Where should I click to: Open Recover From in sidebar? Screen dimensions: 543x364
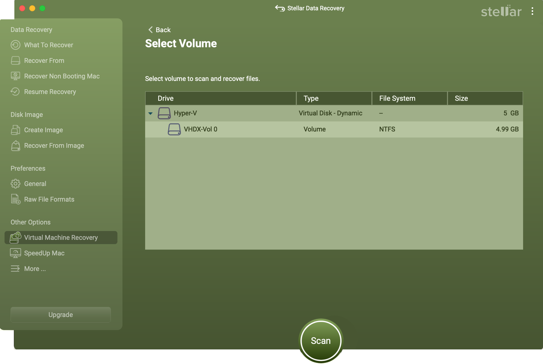click(x=44, y=61)
